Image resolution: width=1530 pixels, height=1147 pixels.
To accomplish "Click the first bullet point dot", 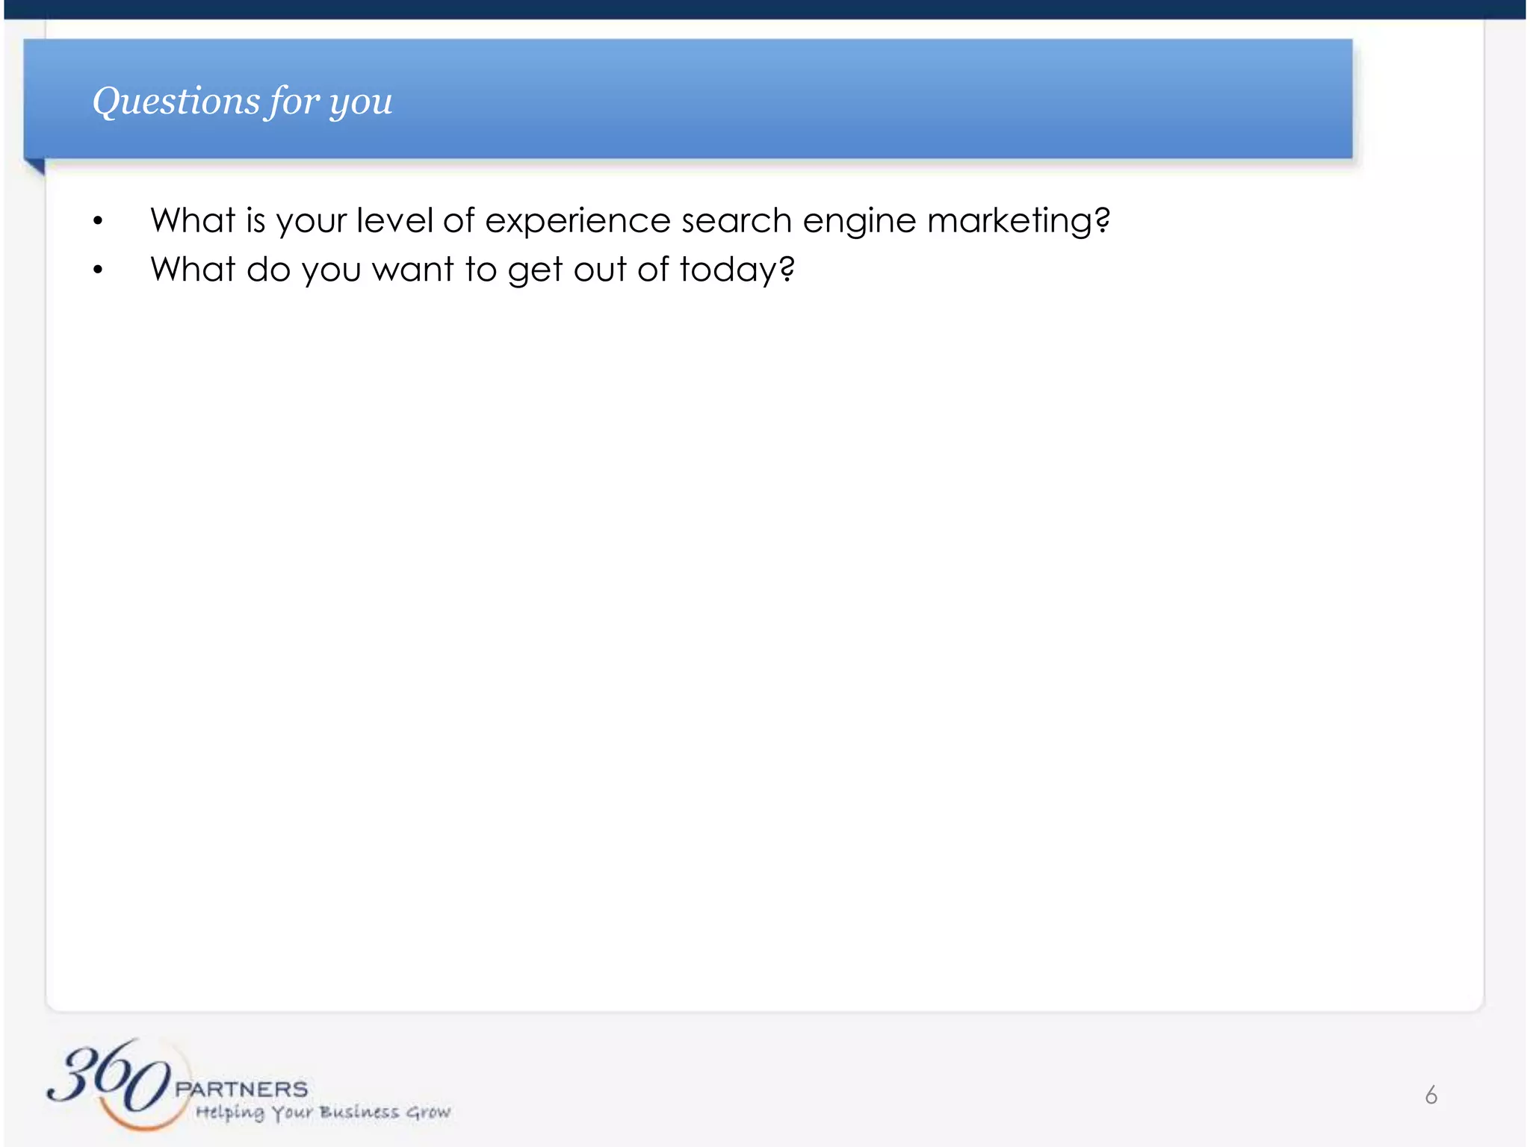I will coord(98,221).
